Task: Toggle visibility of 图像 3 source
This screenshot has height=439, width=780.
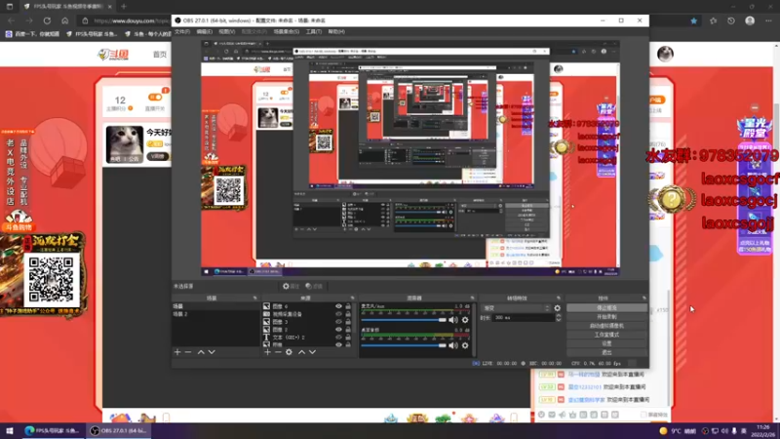Action: [x=338, y=322]
